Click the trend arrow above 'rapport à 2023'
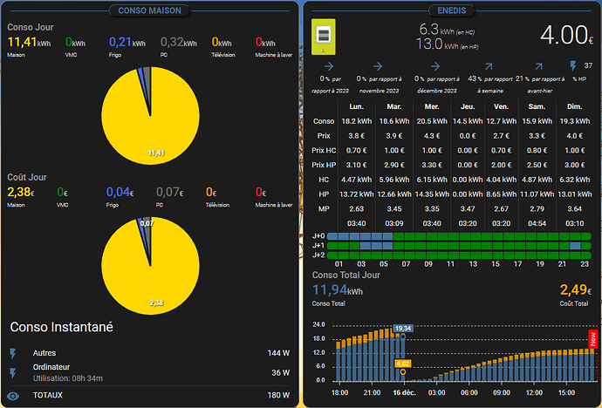The width and height of the screenshot is (602, 408). 326,65
